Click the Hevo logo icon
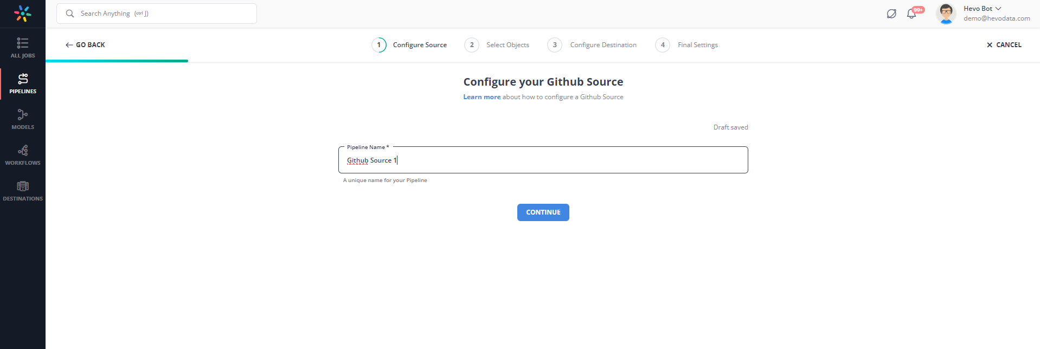 coord(23,14)
